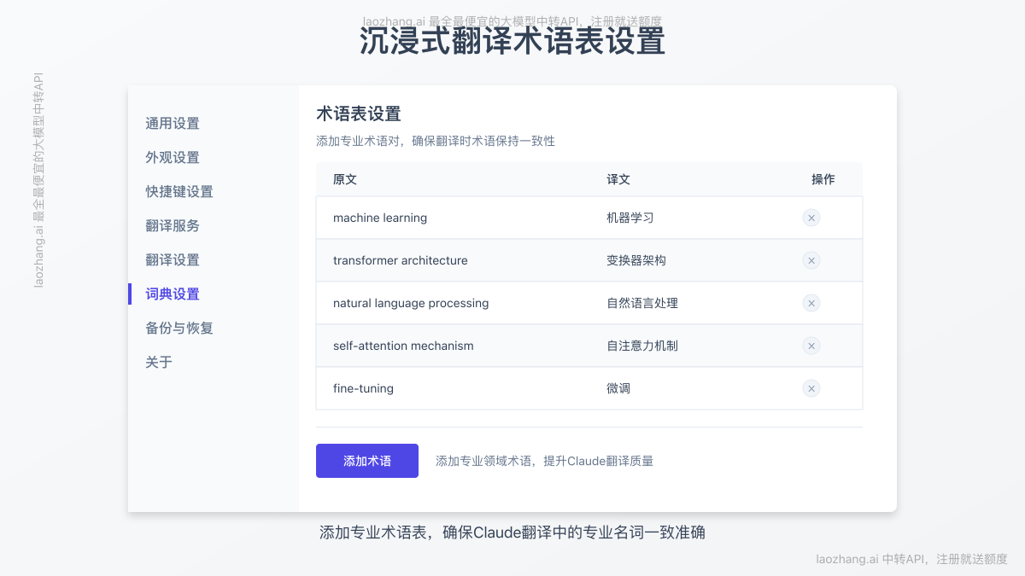Open 快捷键设置 section

(x=179, y=191)
